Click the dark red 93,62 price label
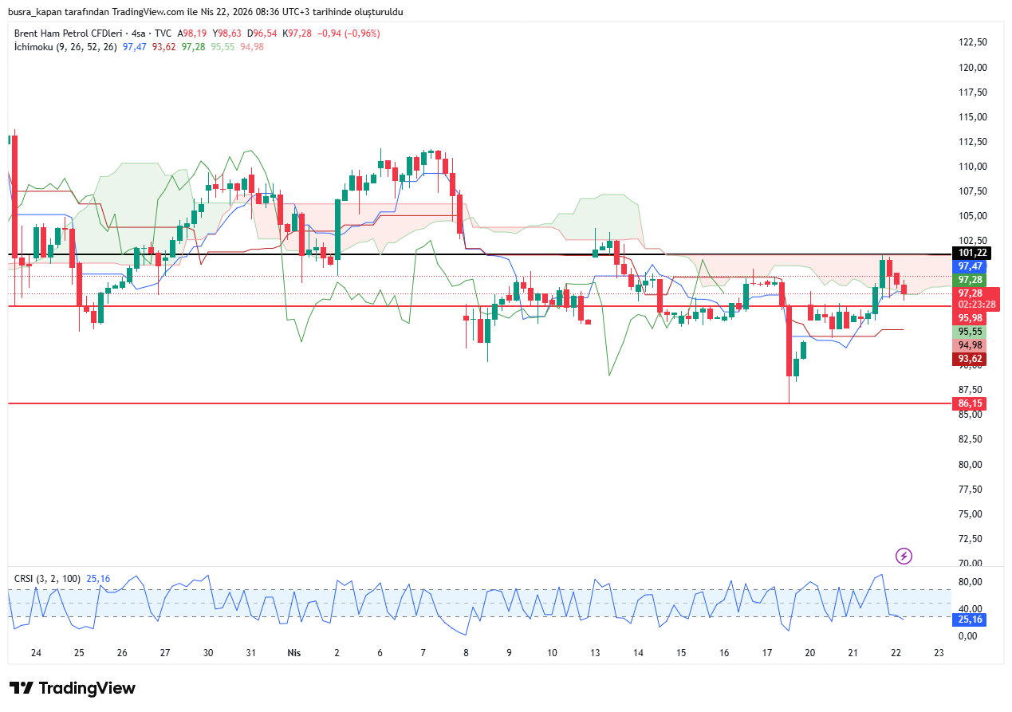The image size is (1012, 712). click(969, 359)
